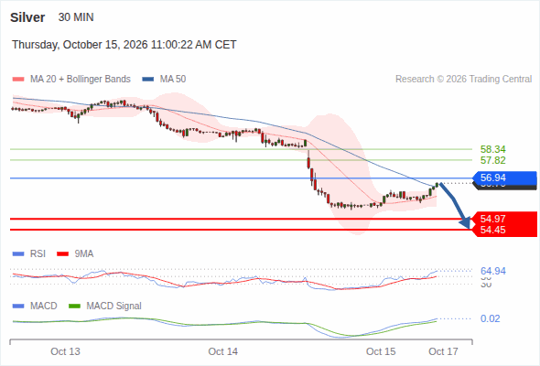This screenshot has height=366, width=540.
Task: Click the MA 20 + Bollinger Bands legend swatch
Action: pyautogui.click(x=18, y=80)
